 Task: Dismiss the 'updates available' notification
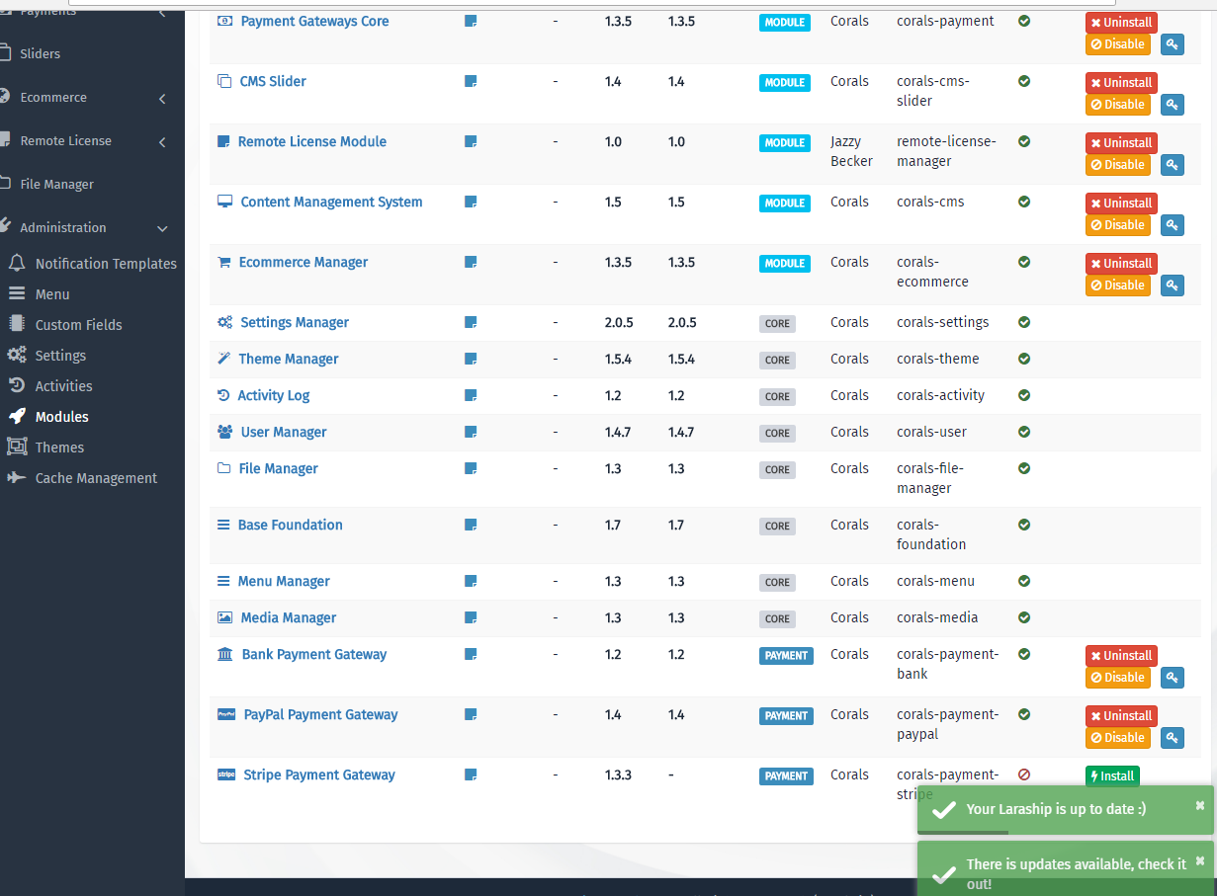(x=1200, y=860)
